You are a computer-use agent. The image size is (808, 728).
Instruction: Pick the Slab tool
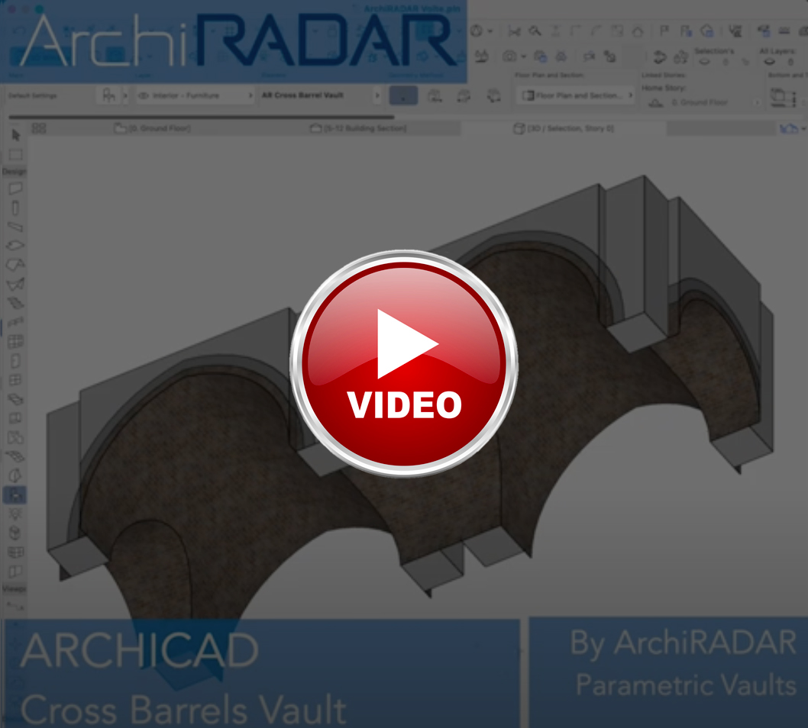(15, 246)
